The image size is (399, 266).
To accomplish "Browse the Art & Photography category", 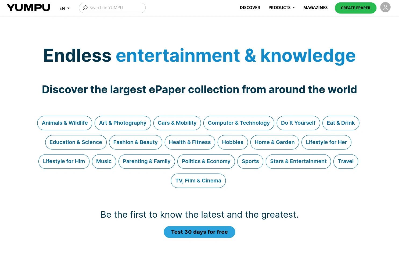I will click(123, 123).
